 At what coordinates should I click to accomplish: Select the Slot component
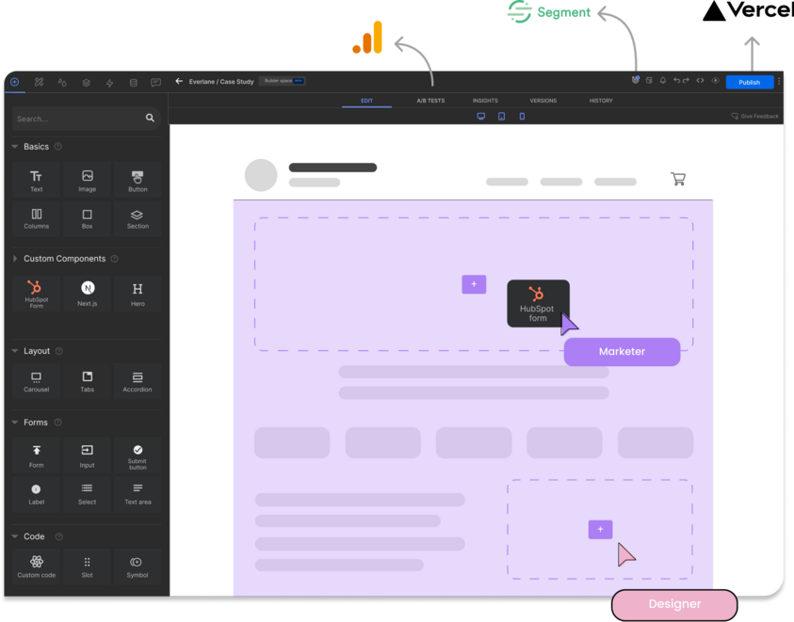[x=87, y=566]
